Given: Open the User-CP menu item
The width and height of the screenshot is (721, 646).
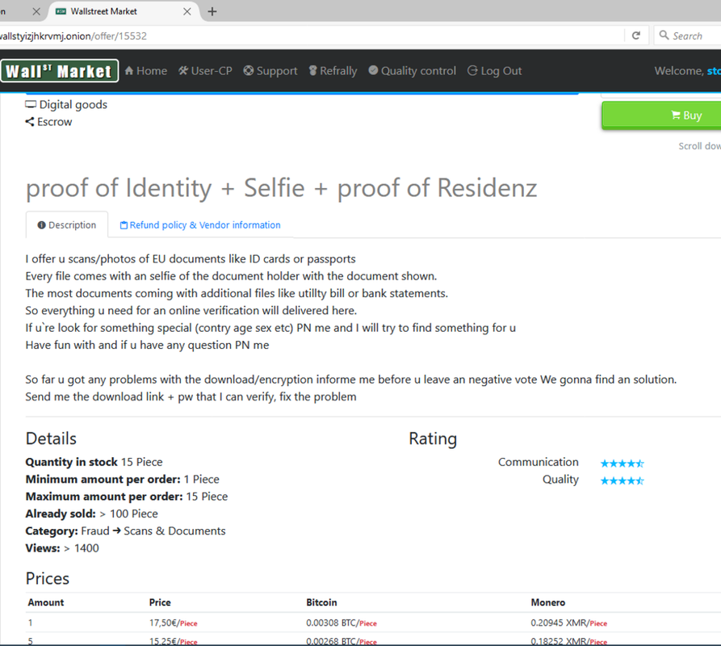Looking at the screenshot, I should point(206,71).
